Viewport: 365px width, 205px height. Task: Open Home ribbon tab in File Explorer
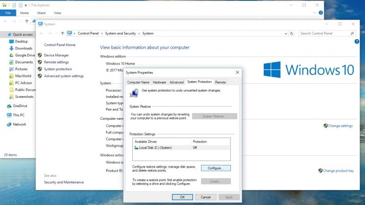point(25,13)
